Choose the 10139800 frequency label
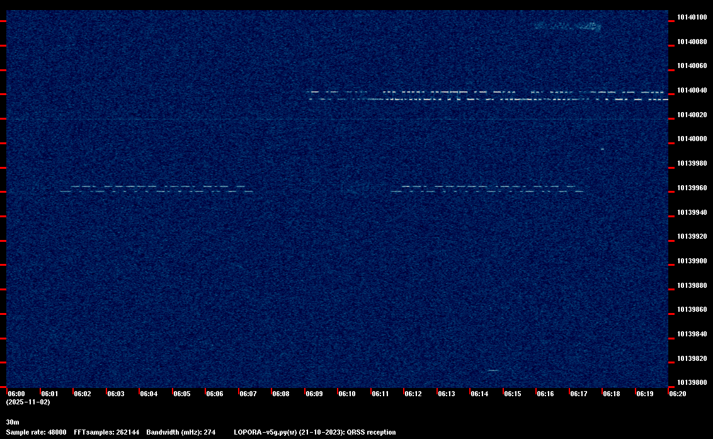This screenshot has height=439, width=713. pos(692,382)
